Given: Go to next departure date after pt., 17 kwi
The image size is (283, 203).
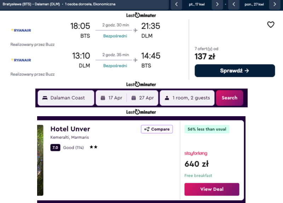Looking at the screenshot, I should tap(217, 4).
